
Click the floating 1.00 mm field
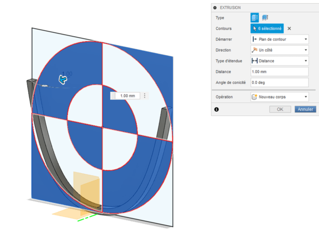coord(128,96)
